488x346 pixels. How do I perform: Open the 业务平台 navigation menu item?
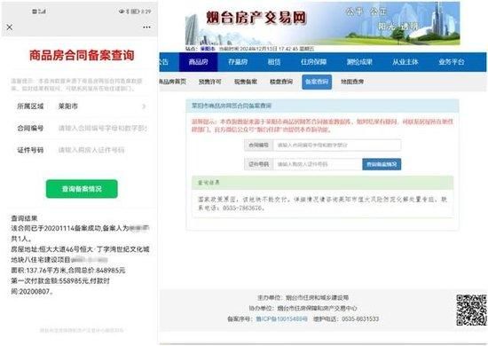[452, 62]
